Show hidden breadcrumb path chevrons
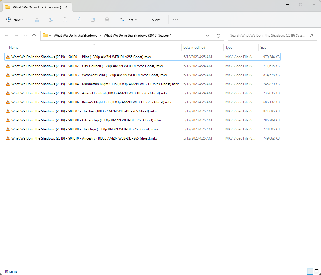321x275 pixels. tap(50, 35)
